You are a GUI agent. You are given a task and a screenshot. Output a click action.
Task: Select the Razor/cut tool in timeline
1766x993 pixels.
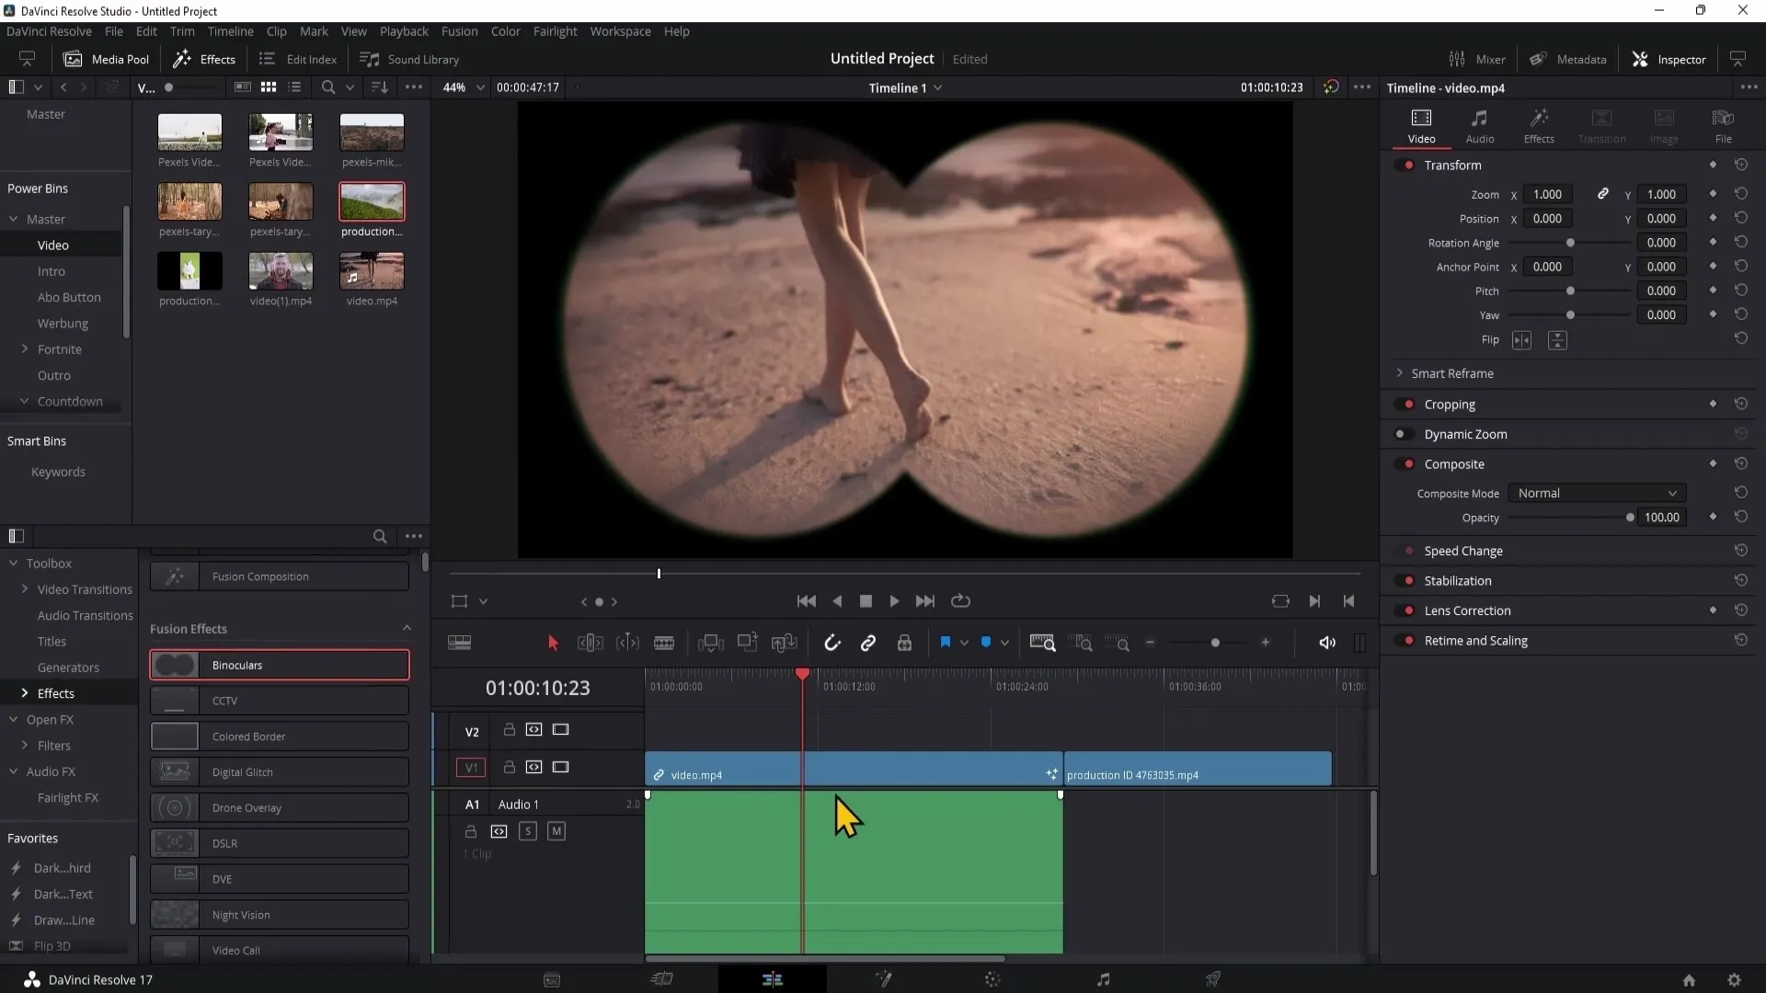pyautogui.click(x=663, y=643)
